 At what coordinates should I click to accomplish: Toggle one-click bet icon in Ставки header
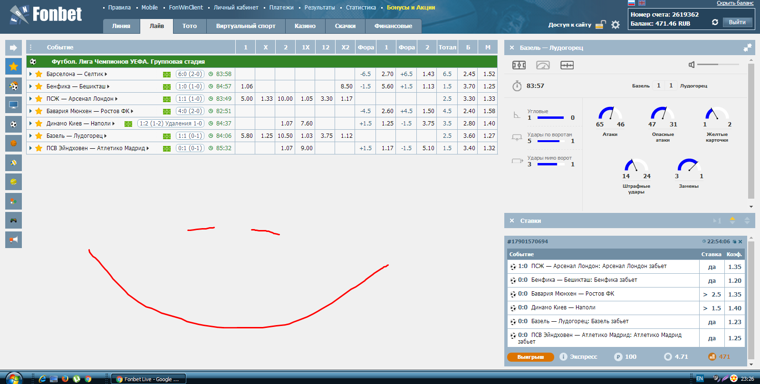pos(717,221)
